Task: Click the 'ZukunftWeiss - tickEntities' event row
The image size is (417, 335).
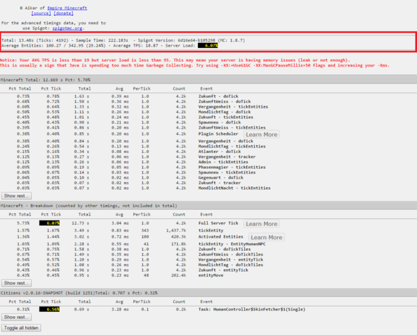Action: (x=208, y=128)
